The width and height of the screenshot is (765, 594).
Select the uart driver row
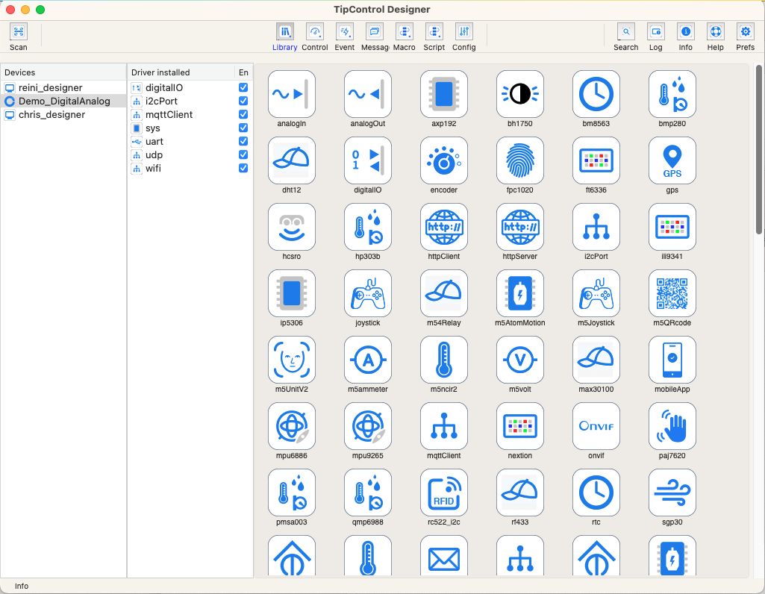pos(154,142)
